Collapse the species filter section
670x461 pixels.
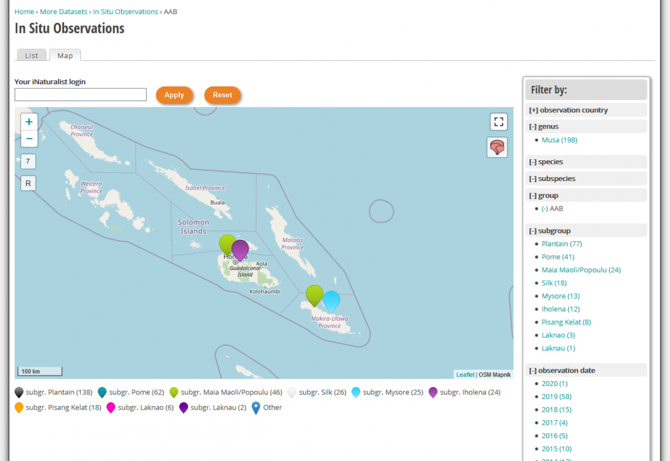(x=586, y=161)
